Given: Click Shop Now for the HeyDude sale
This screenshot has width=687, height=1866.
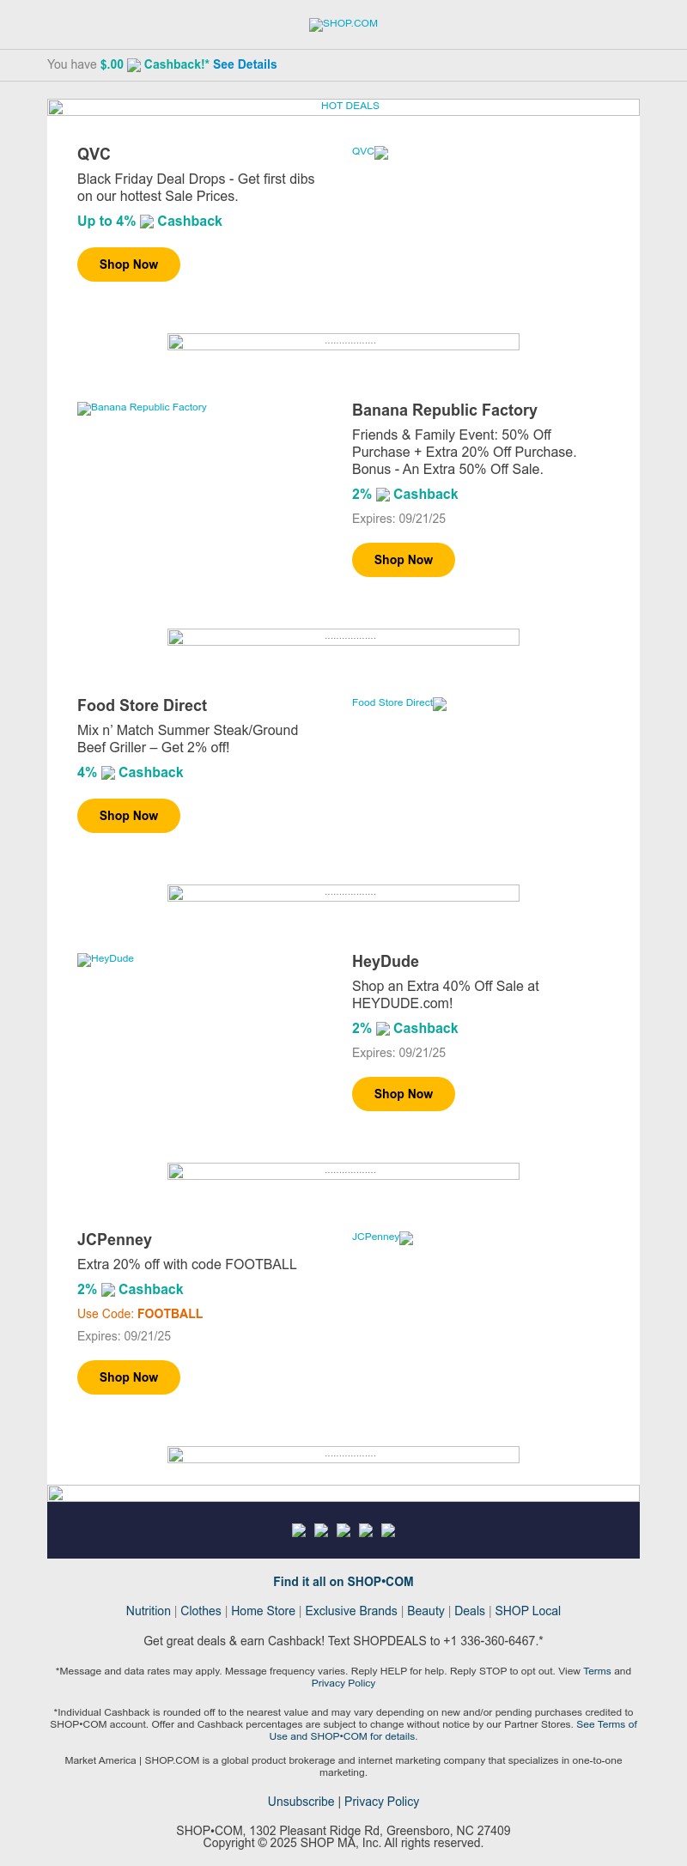Looking at the screenshot, I should 403,1094.
